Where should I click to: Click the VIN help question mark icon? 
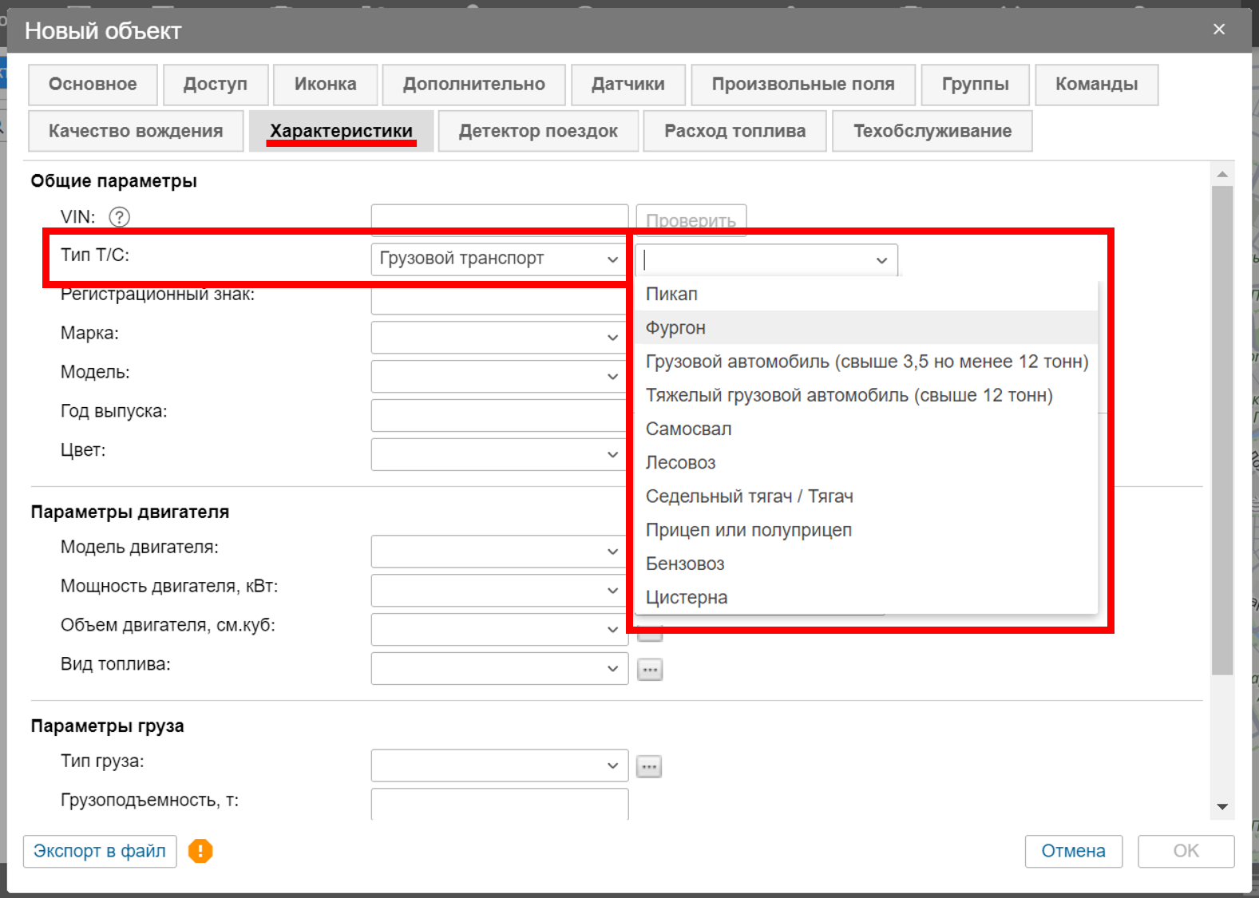coord(119,216)
